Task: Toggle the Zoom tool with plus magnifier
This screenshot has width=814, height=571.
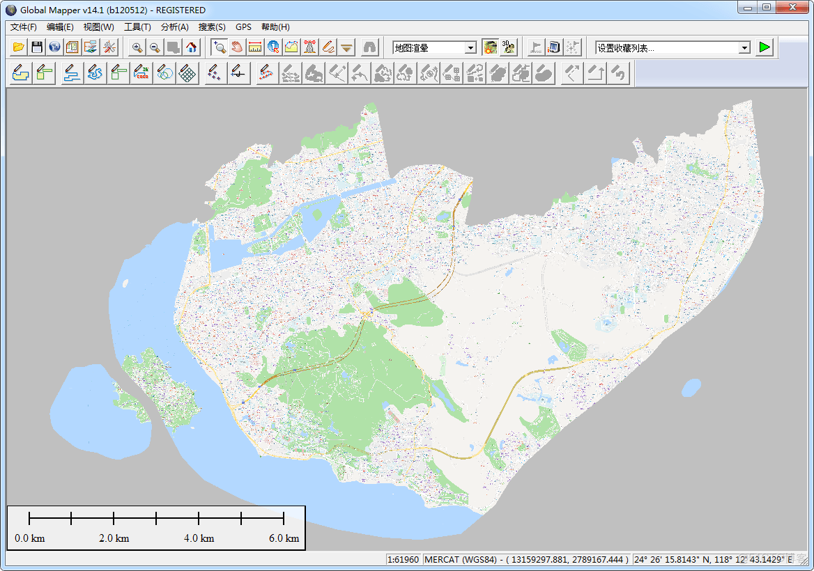Action: click(220, 47)
